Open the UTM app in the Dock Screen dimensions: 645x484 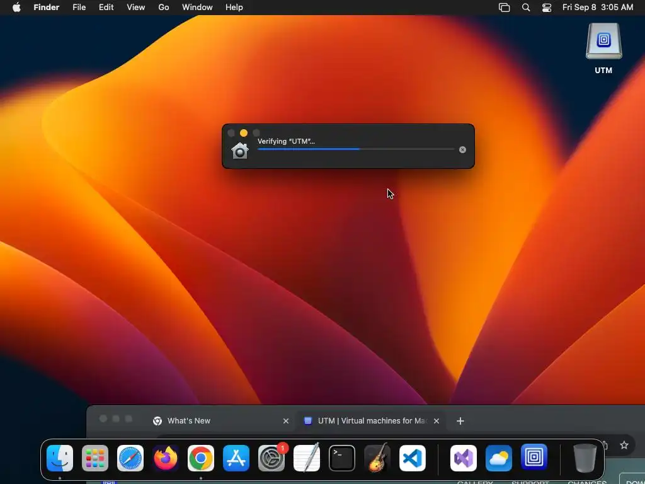tap(534, 458)
